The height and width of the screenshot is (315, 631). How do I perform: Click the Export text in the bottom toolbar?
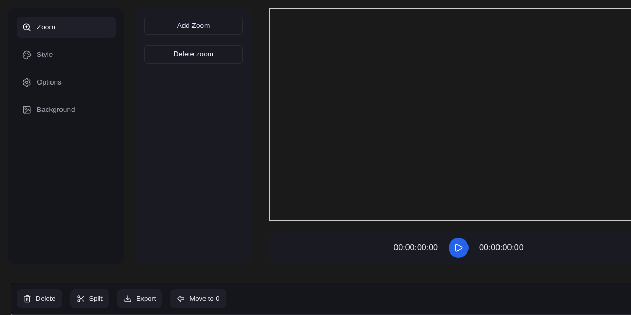[x=146, y=299]
